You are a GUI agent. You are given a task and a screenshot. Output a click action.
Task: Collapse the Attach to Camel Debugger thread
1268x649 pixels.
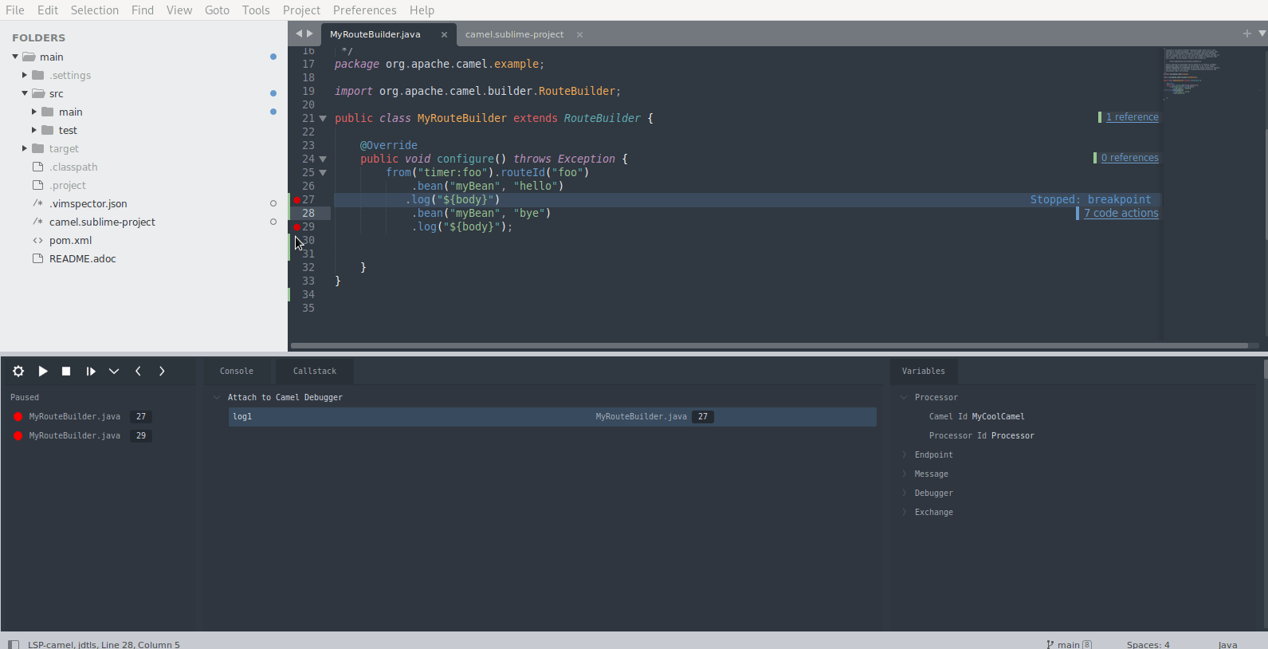[217, 398]
